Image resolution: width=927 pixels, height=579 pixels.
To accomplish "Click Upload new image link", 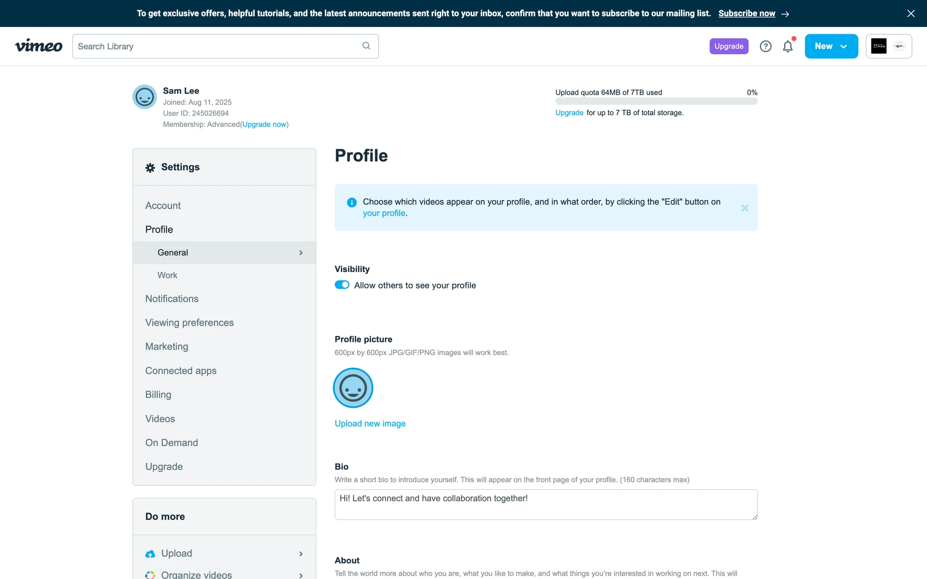I will tap(370, 424).
